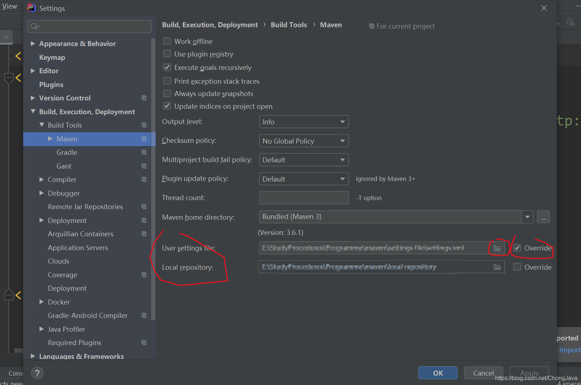Click the Maven home browse ellipsis button

coord(543,217)
